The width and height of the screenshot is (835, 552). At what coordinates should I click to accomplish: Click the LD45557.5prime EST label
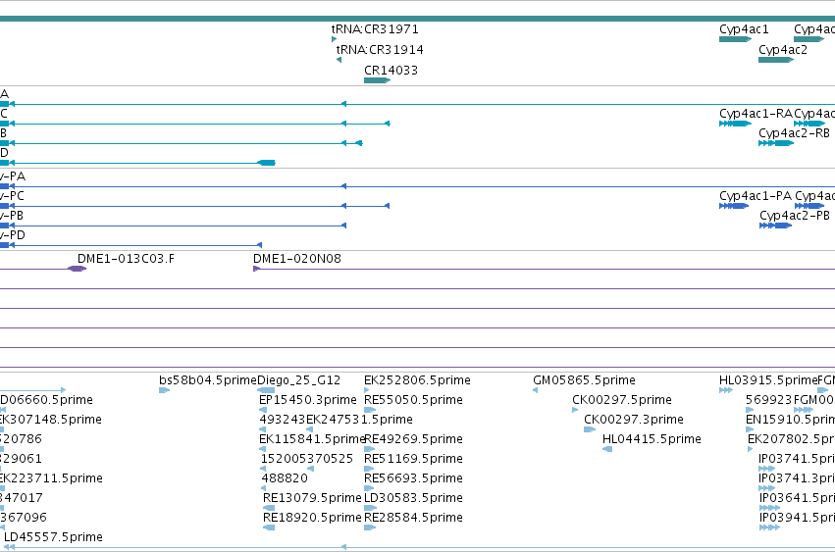pyautogui.click(x=53, y=537)
